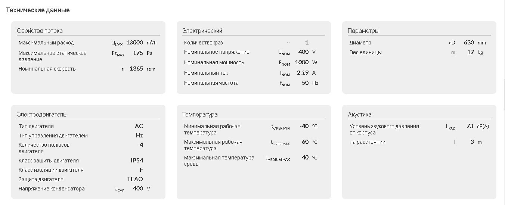Click the 'Акустика' card title
This screenshot has height=205, width=505.
pos(360,114)
